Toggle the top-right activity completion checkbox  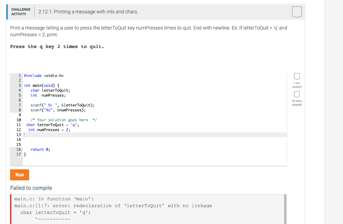297,12
